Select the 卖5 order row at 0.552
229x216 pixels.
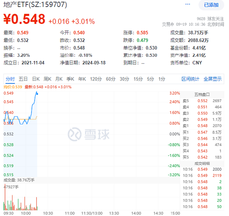[x=202, y=101]
